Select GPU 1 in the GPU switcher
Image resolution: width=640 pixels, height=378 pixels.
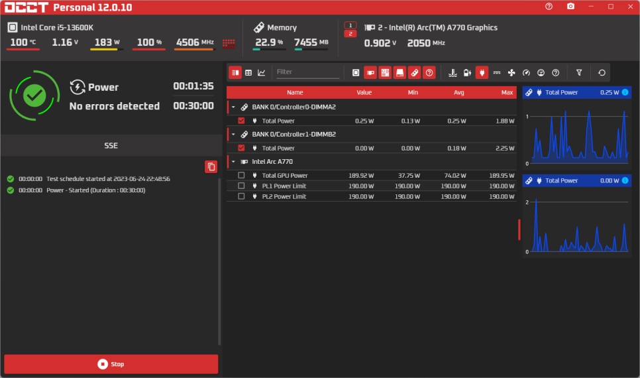350,25
